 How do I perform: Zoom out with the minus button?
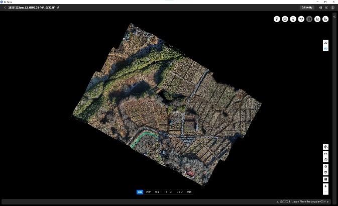pos(325,192)
